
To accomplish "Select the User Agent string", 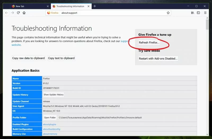I will pos(81,106).
